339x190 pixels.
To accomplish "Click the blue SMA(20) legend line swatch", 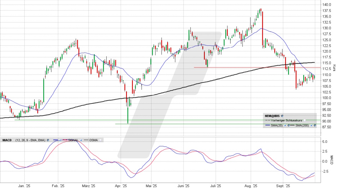I will (x=268, y=125).
